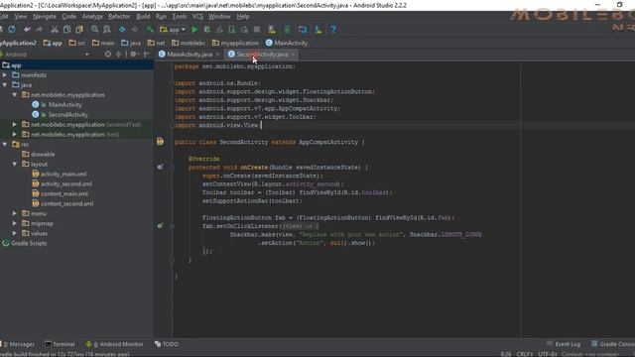
Task: Open the Messages tool window button
Action: [x=18, y=344]
